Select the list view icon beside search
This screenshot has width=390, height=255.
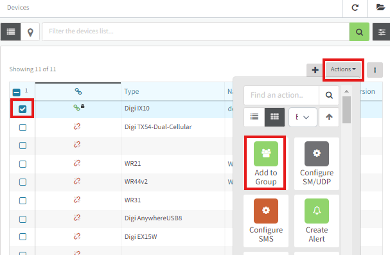pyautogui.click(x=11, y=32)
